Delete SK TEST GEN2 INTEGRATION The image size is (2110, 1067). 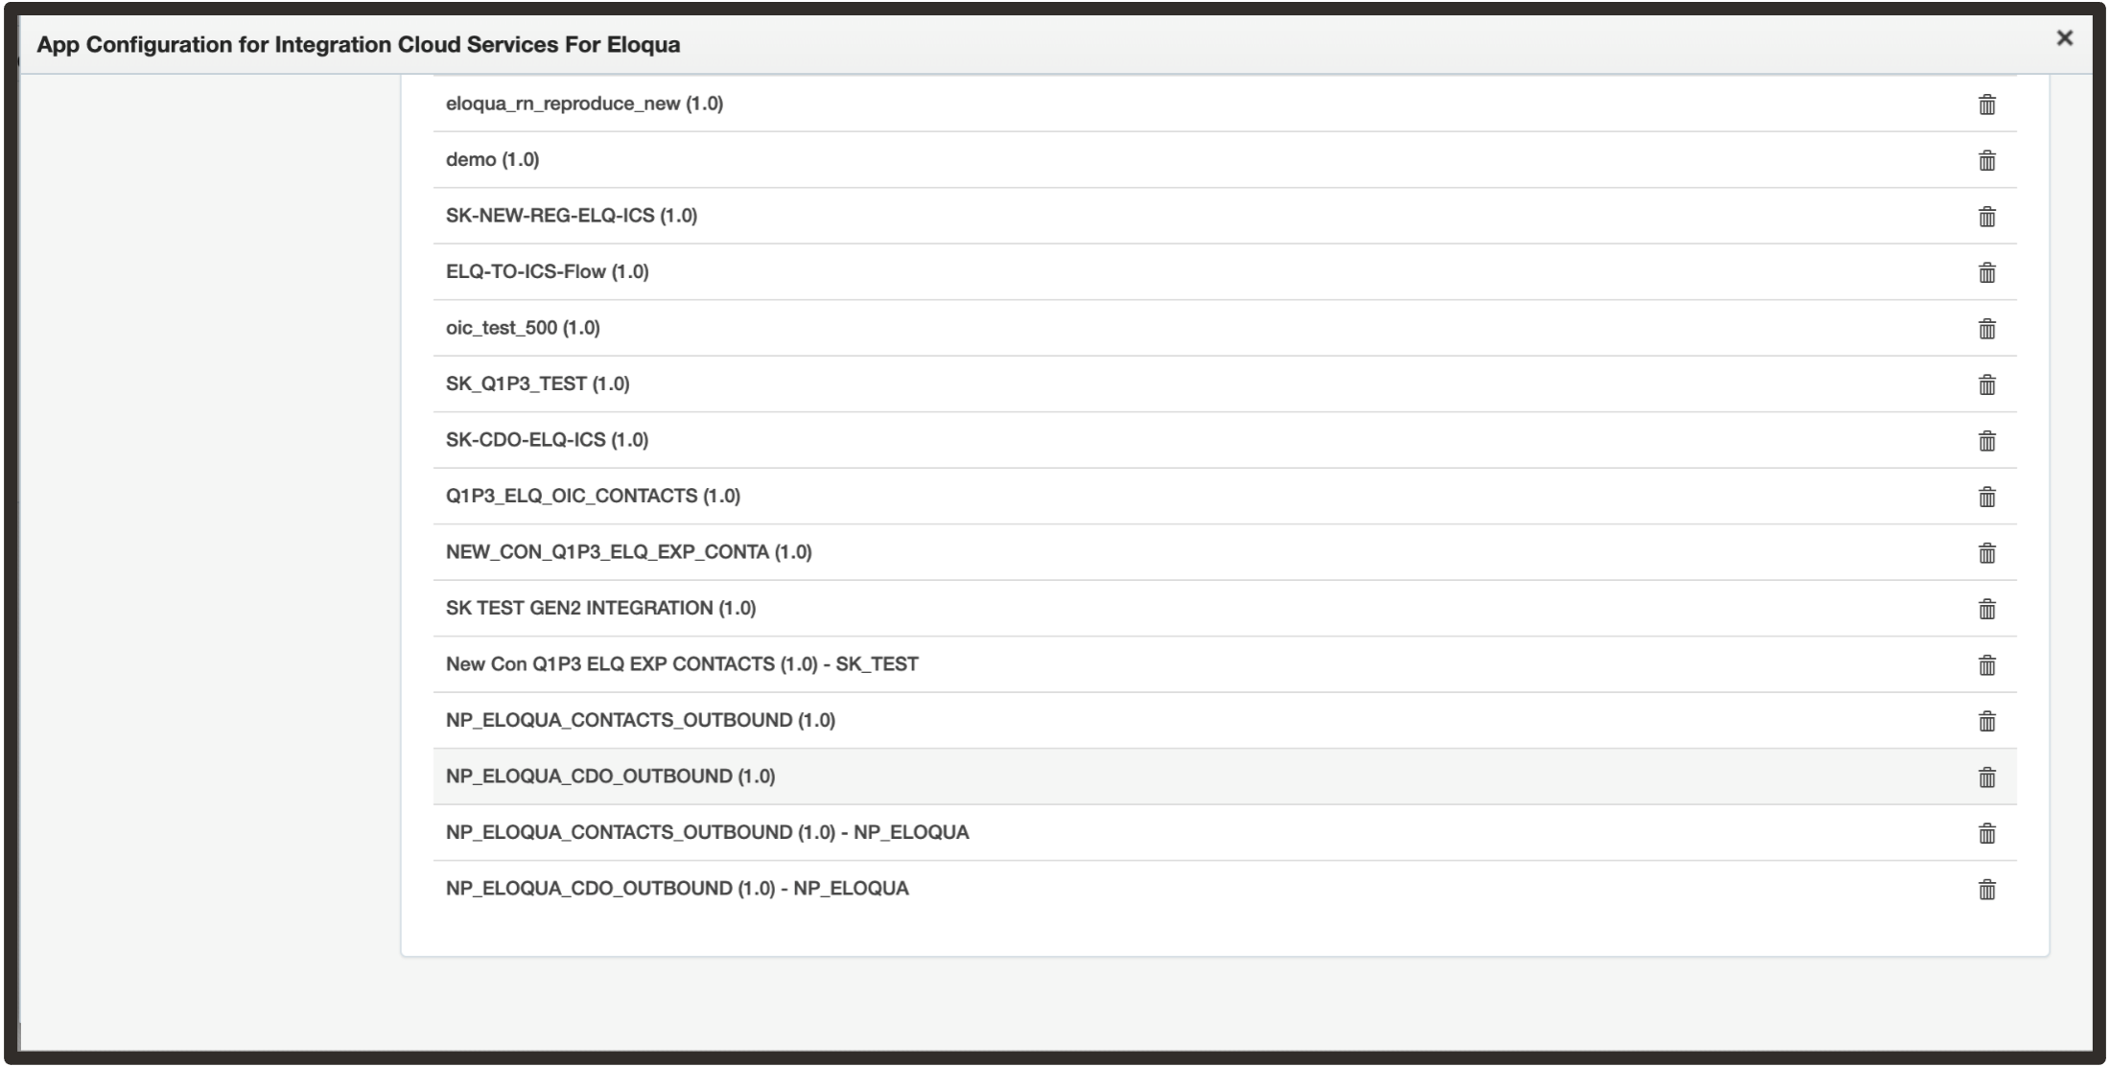pos(1986,609)
